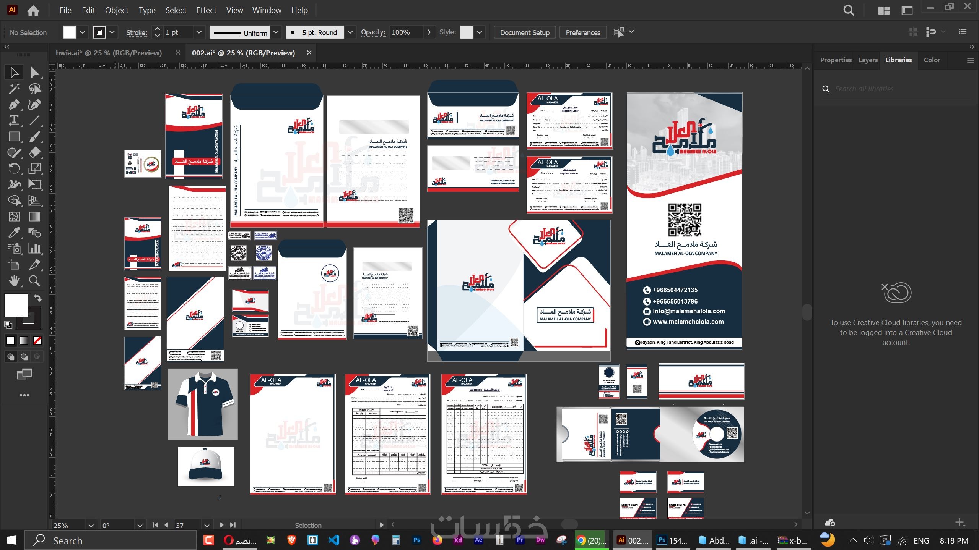Choose the Eyedropper tool
This screenshot has width=979, height=550.
14,233
